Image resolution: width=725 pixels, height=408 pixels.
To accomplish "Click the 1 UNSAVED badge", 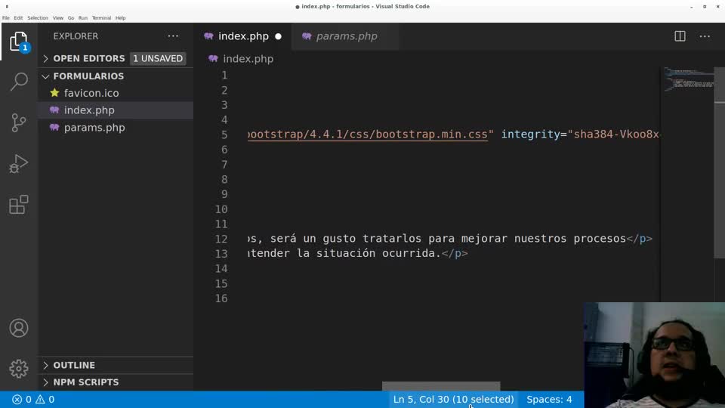I will (158, 59).
